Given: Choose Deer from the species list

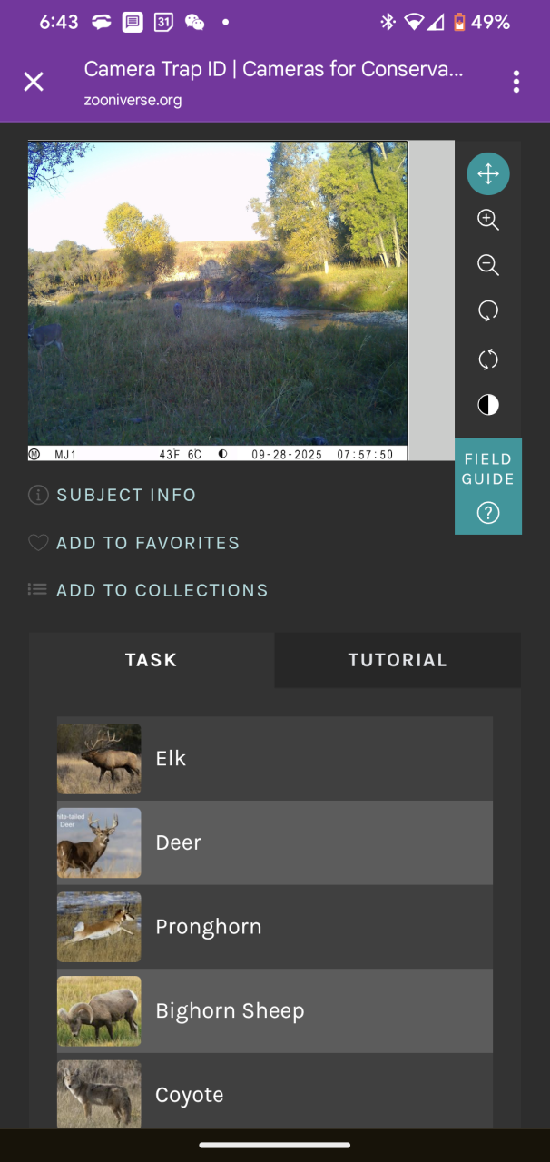Looking at the screenshot, I should tap(274, 842).
